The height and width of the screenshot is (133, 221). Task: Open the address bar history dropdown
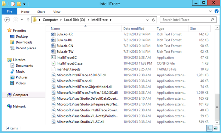click(x=147, y=20)
